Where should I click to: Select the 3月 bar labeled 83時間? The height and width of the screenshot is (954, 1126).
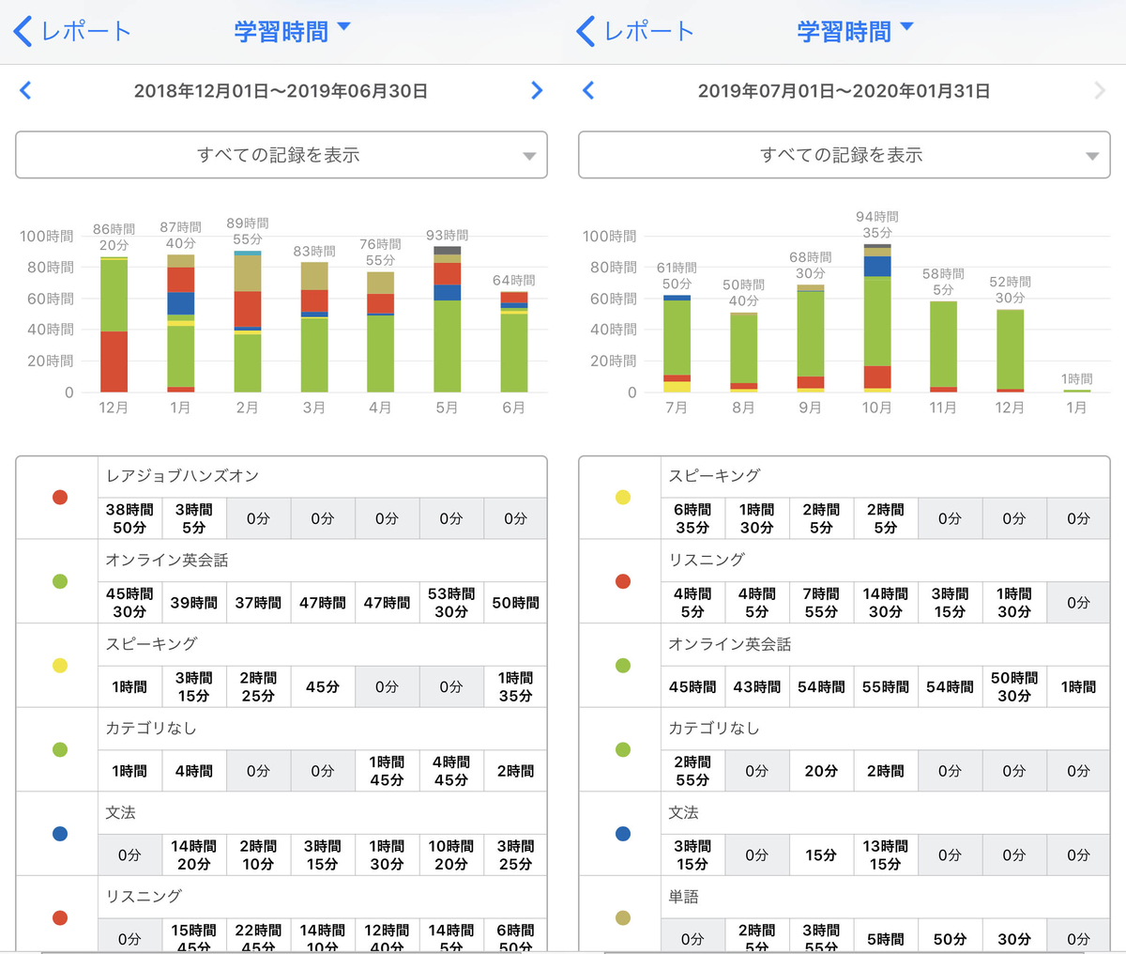(x=314, y=327)
